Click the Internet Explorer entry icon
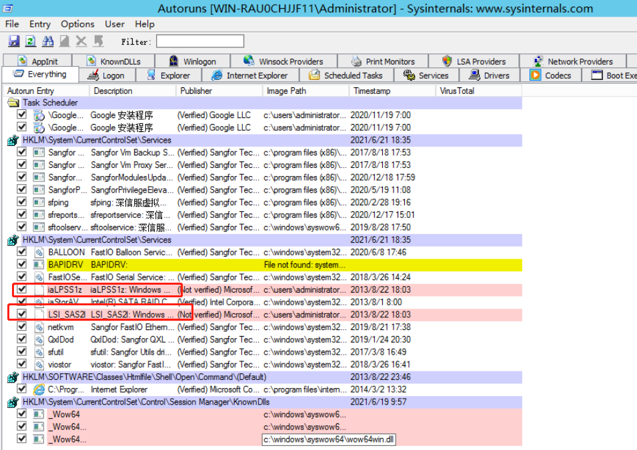 pos(39,389)
